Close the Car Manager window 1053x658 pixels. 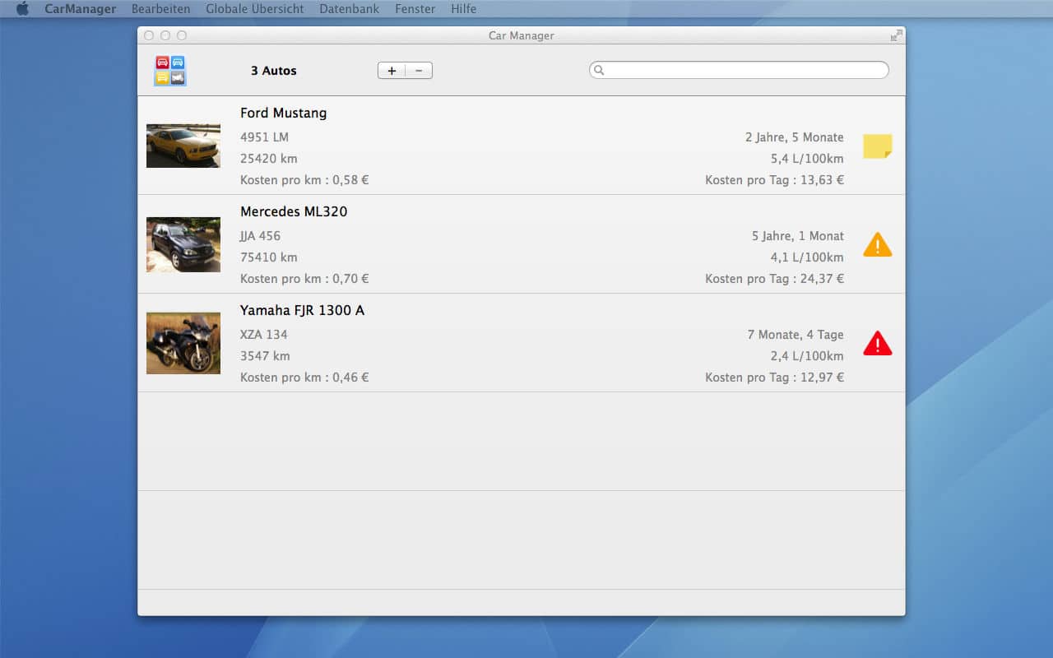149,35
